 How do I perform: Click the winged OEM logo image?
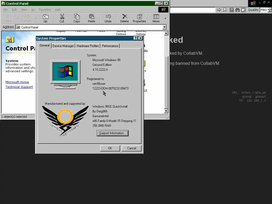click(x=65, y=121)
